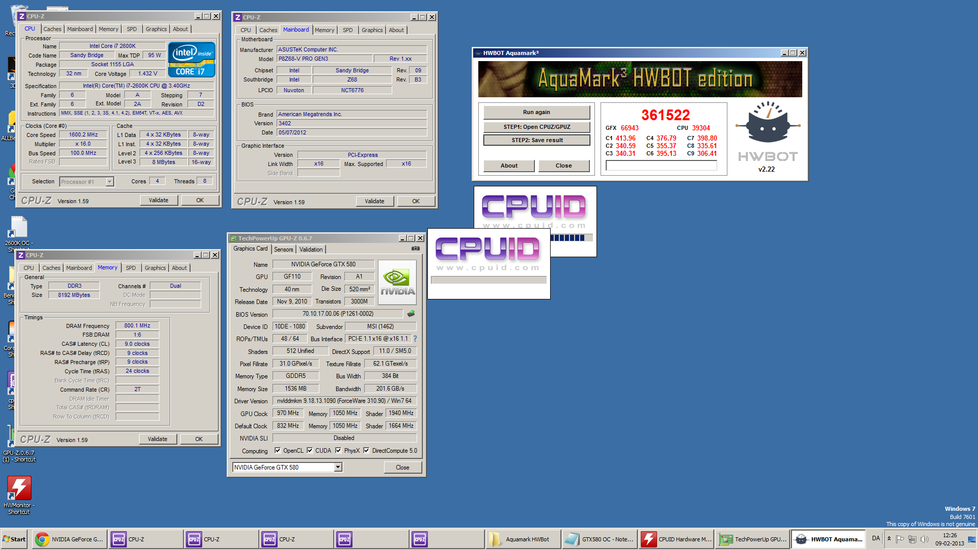Toggle the PhysX checkbox
978x550 pixels.
338,450
